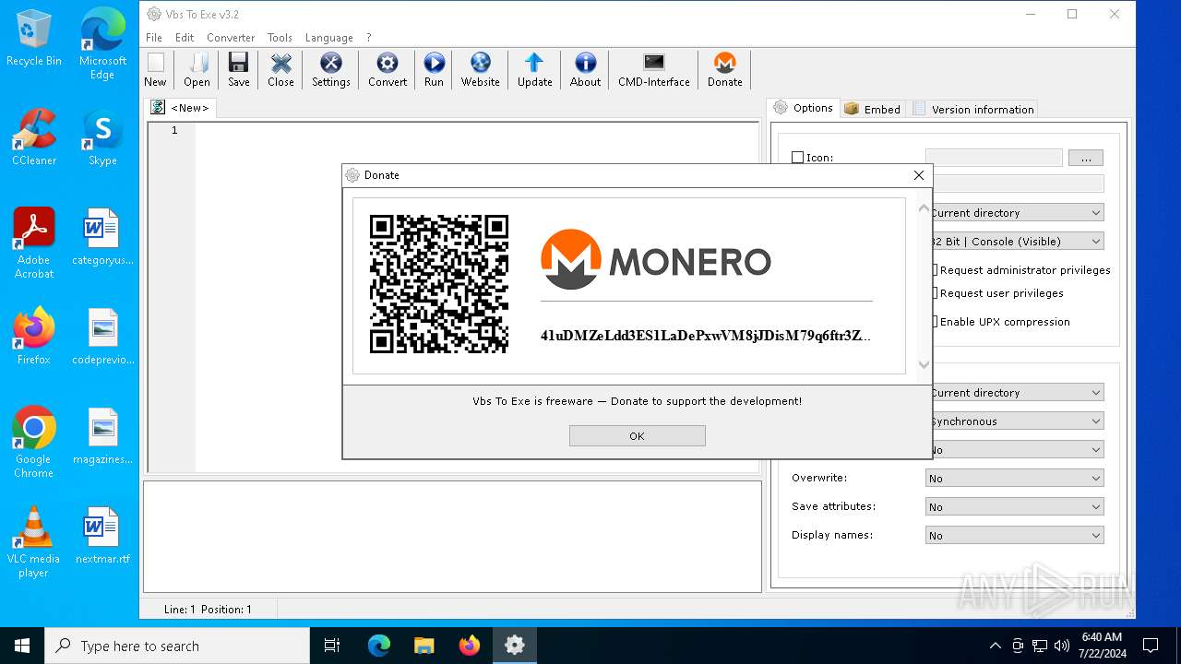Expand the Overwrite dropdown

pyautogui.click(x=1014, y=478)
